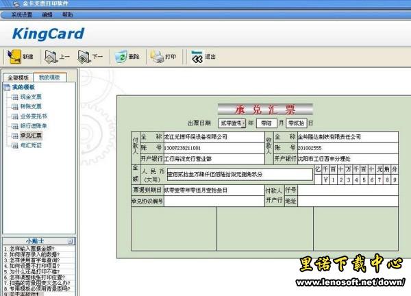The image size is (411, 296).
Task: Click the 银行进账单 template icon
Action: pos(15,126)
